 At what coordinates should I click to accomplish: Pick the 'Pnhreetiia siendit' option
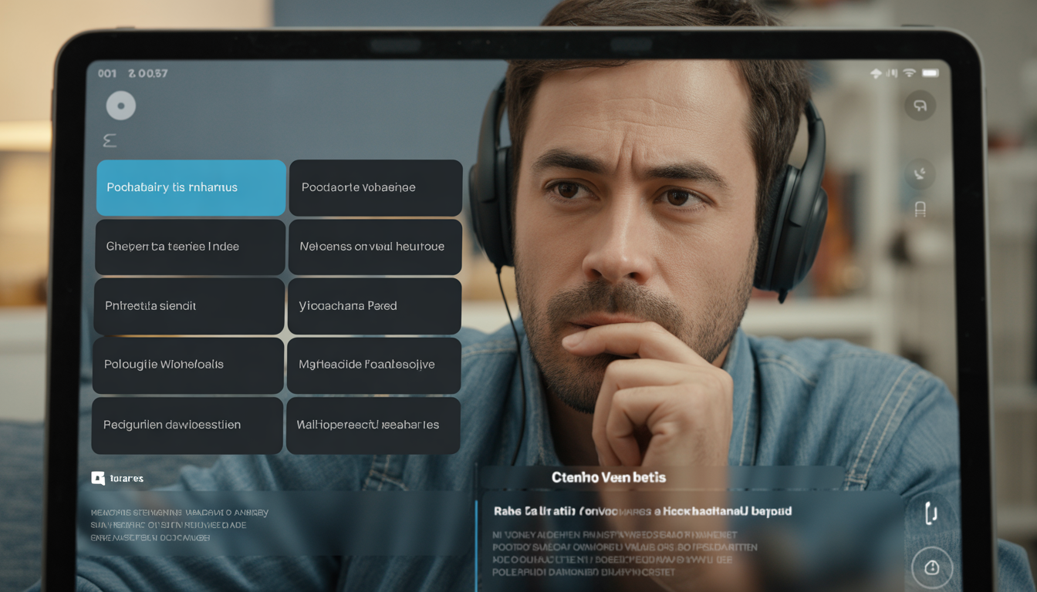[x=189, y=306]
